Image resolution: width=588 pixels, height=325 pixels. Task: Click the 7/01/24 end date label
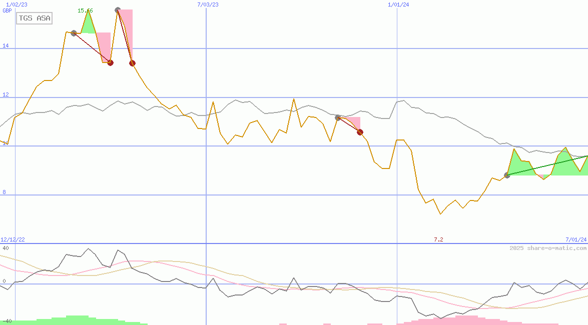pos(576,239)
